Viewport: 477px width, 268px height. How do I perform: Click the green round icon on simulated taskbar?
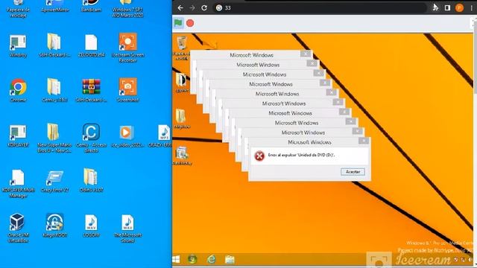point(192,259)
